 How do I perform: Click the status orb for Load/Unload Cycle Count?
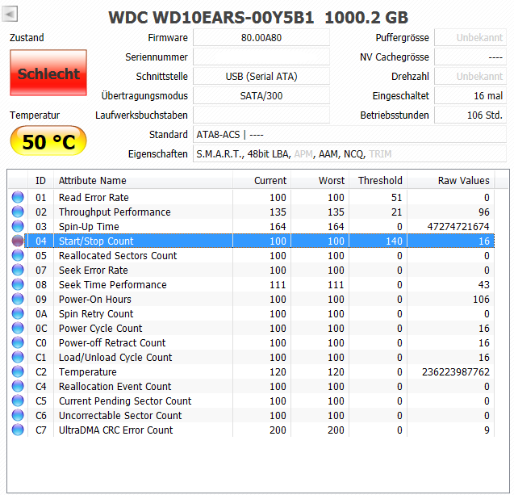click(18, 357)
